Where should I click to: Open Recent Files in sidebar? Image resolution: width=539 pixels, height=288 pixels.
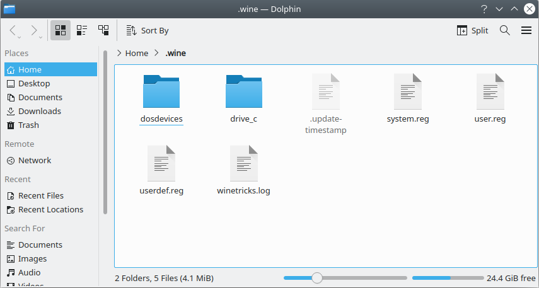click(x=50, y=195)
